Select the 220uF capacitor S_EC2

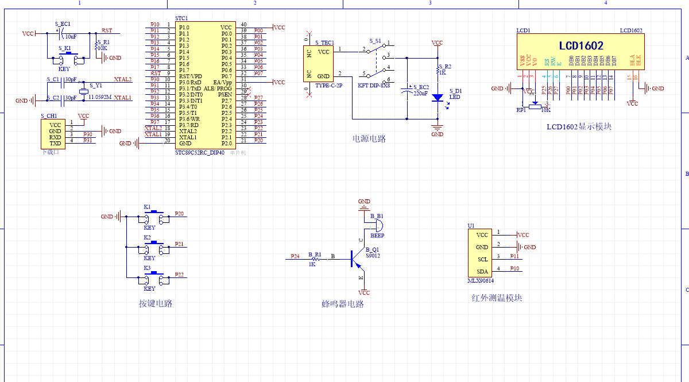pyautogui.click(x=407, y=89)
